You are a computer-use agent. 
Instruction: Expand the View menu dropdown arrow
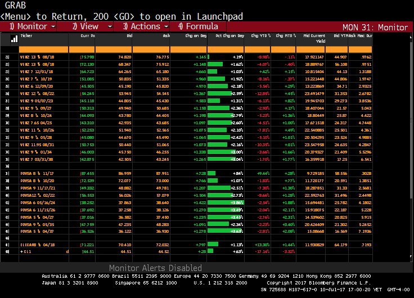click(x=110, y=26)
